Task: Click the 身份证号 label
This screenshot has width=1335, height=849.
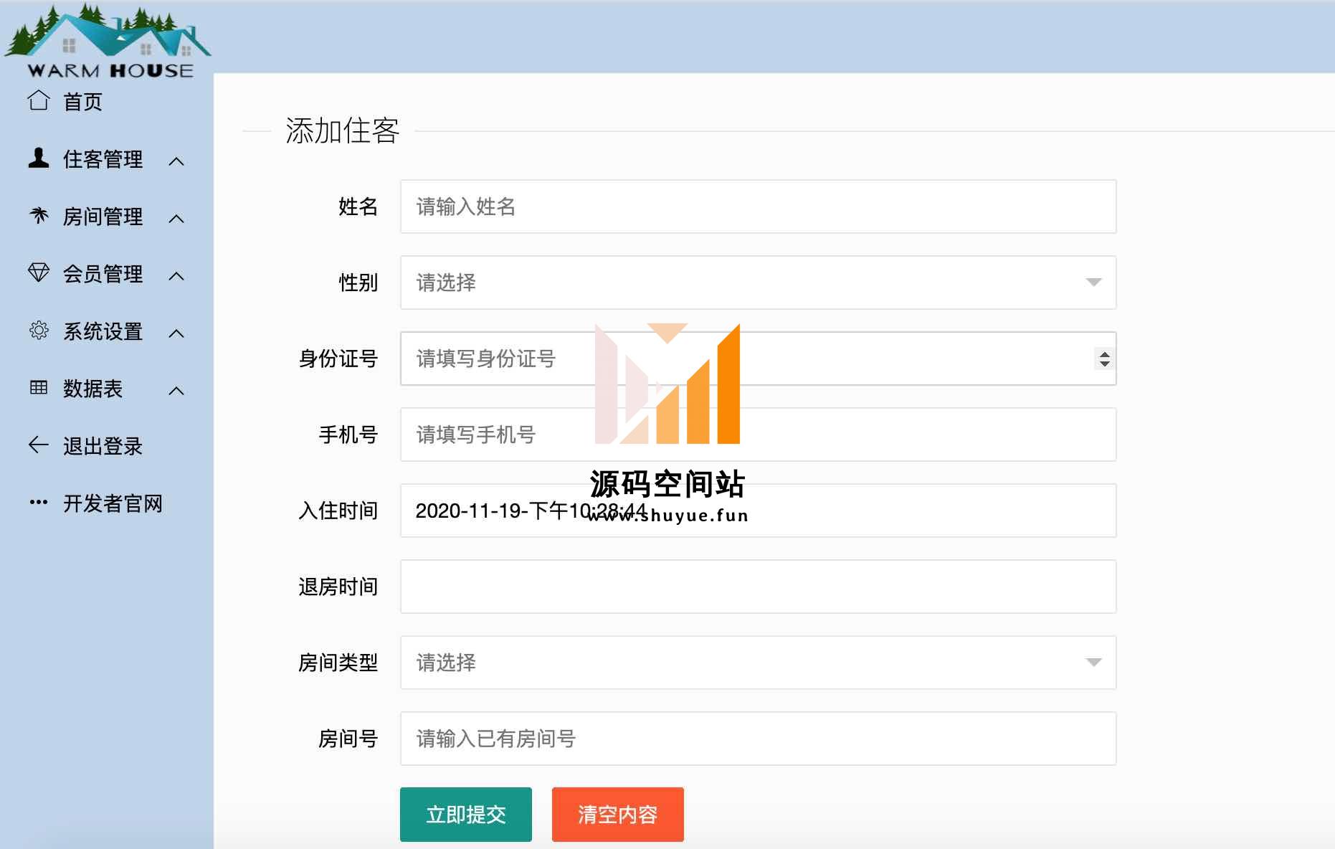Action: (338, 359)
